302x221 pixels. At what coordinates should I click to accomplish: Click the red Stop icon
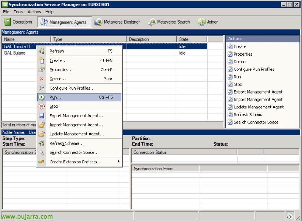point(41,106)
